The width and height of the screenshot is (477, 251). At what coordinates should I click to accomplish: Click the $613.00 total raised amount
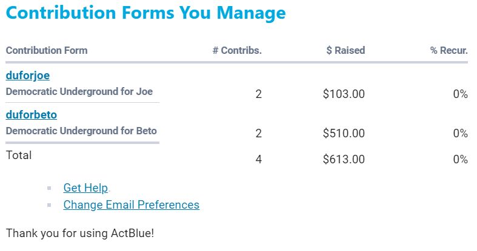(344, 160)
